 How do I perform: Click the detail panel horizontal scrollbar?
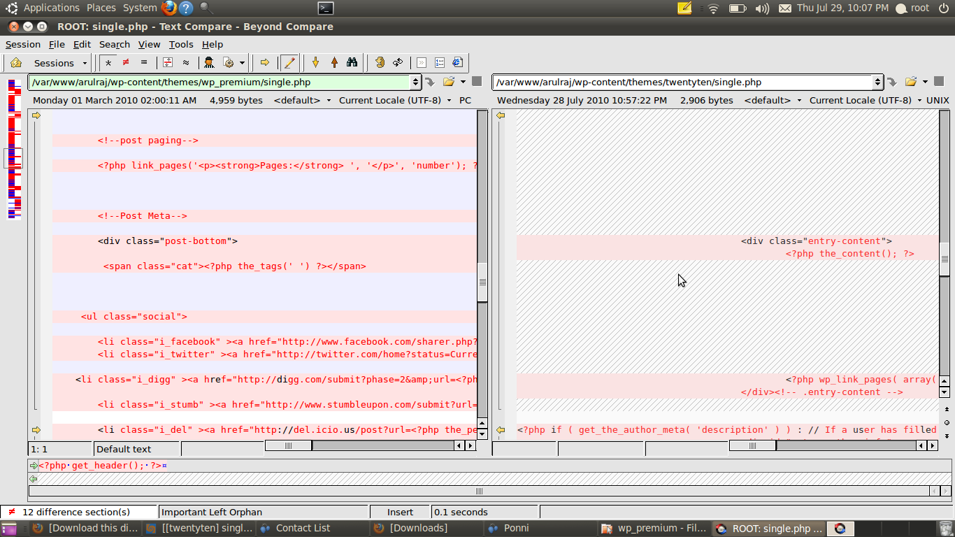coord(480,491)
